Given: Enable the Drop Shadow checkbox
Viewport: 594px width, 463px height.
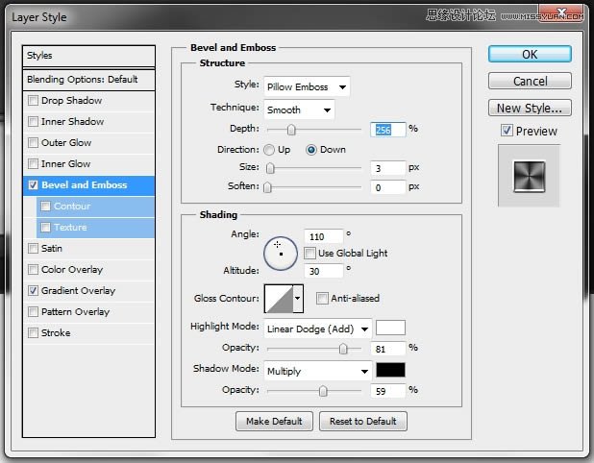Looking at the screenshot, I should [x=34, y=100].
